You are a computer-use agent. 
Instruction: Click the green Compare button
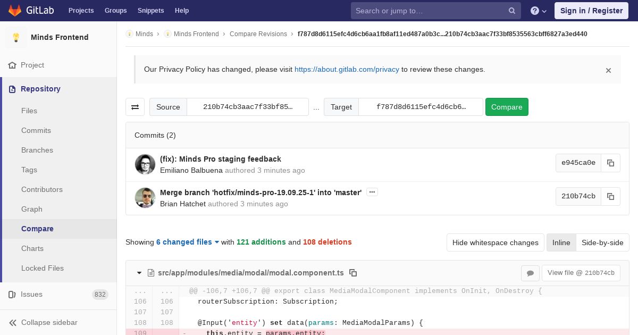(507, 107)
